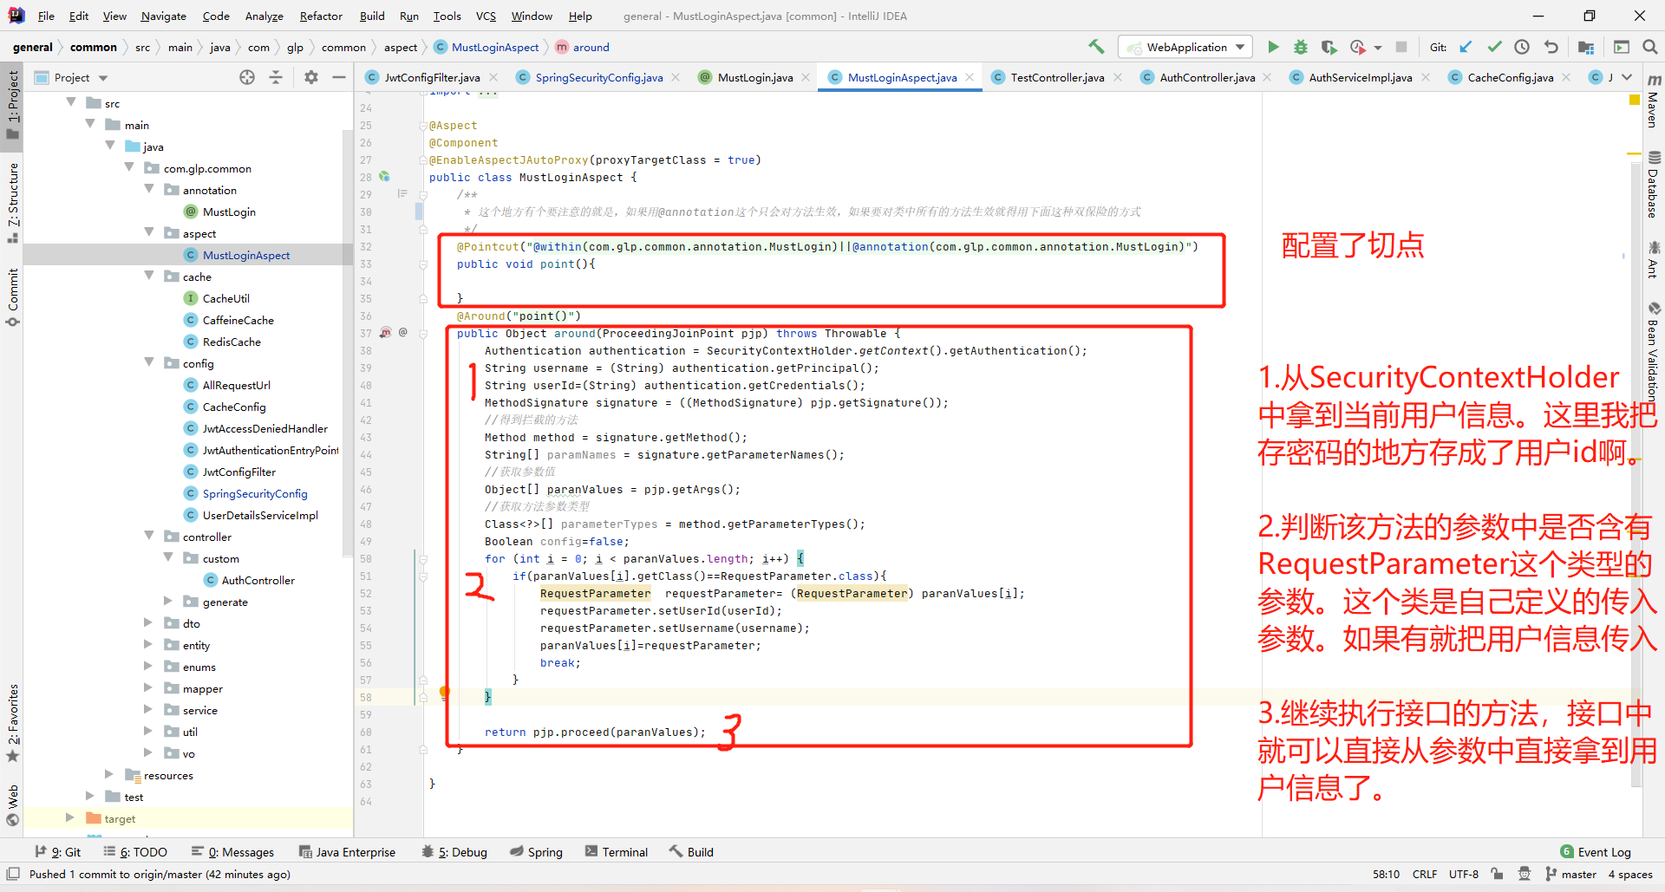
Task: Switch to JwtConfigFilter.java tab
Action: (432, 77)
